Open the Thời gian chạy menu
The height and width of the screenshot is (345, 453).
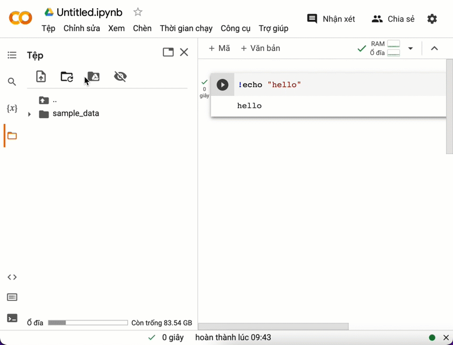[186, 28]
